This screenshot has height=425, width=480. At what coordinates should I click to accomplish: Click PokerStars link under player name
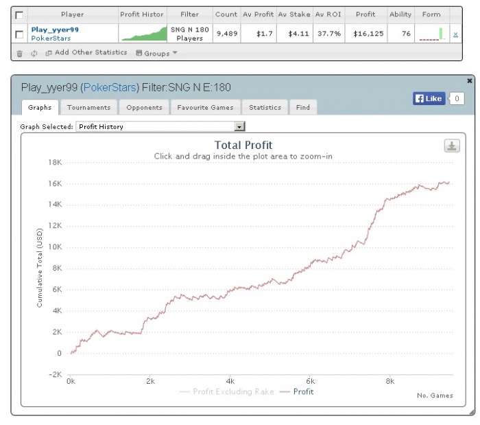point(51,38)
